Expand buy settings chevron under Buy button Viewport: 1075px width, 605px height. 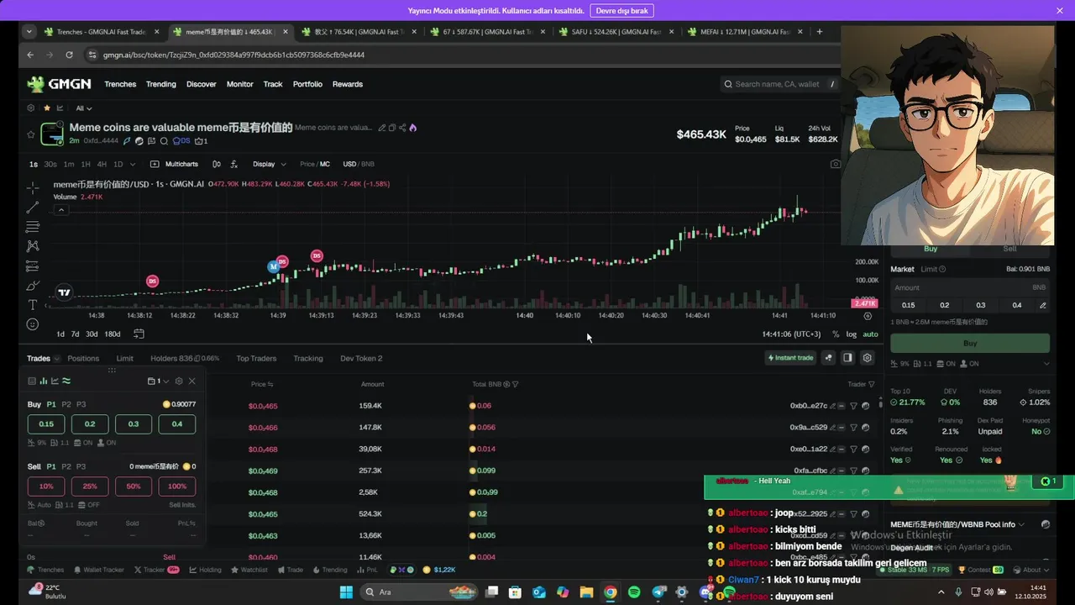click(1046, 364)
